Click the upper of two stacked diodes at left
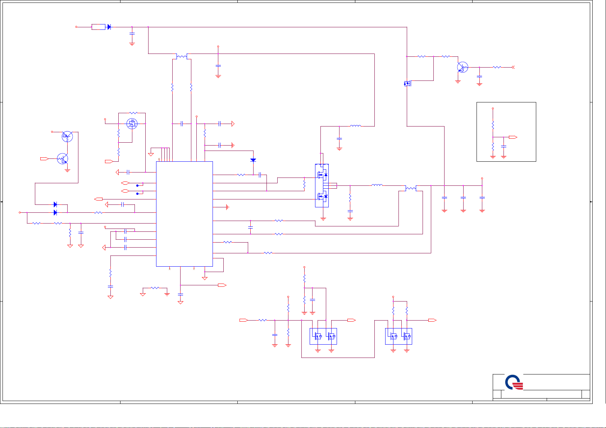This screenshot has width=606, height=428. (x=55, y=204)
